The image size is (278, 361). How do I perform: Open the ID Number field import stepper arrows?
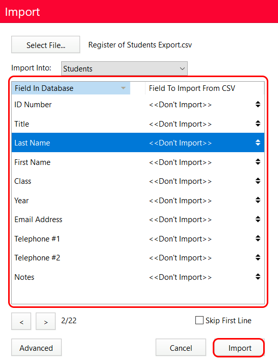point(258,105)
